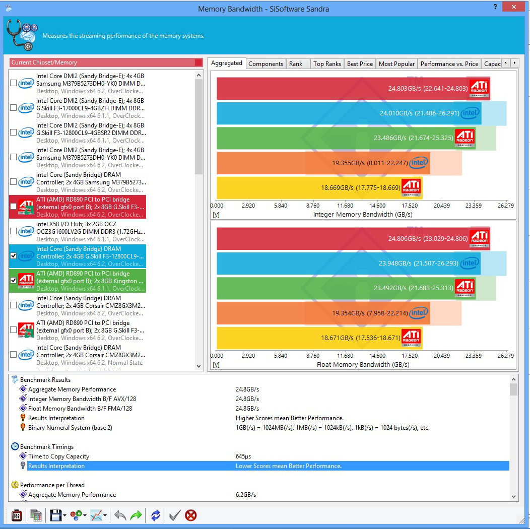The image size is (530, 529).
Task: Click the colored gears engine icon
Action: click(76, 515)
